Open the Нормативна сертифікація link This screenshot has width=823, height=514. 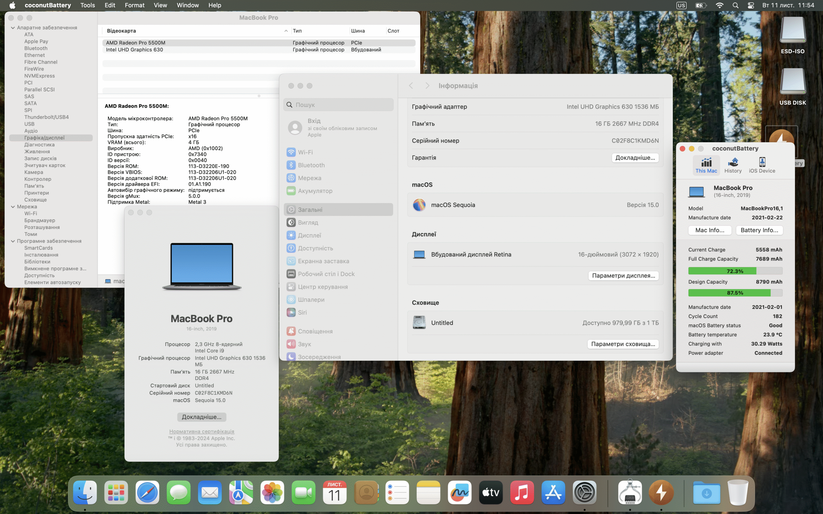(x=202, y=431)
